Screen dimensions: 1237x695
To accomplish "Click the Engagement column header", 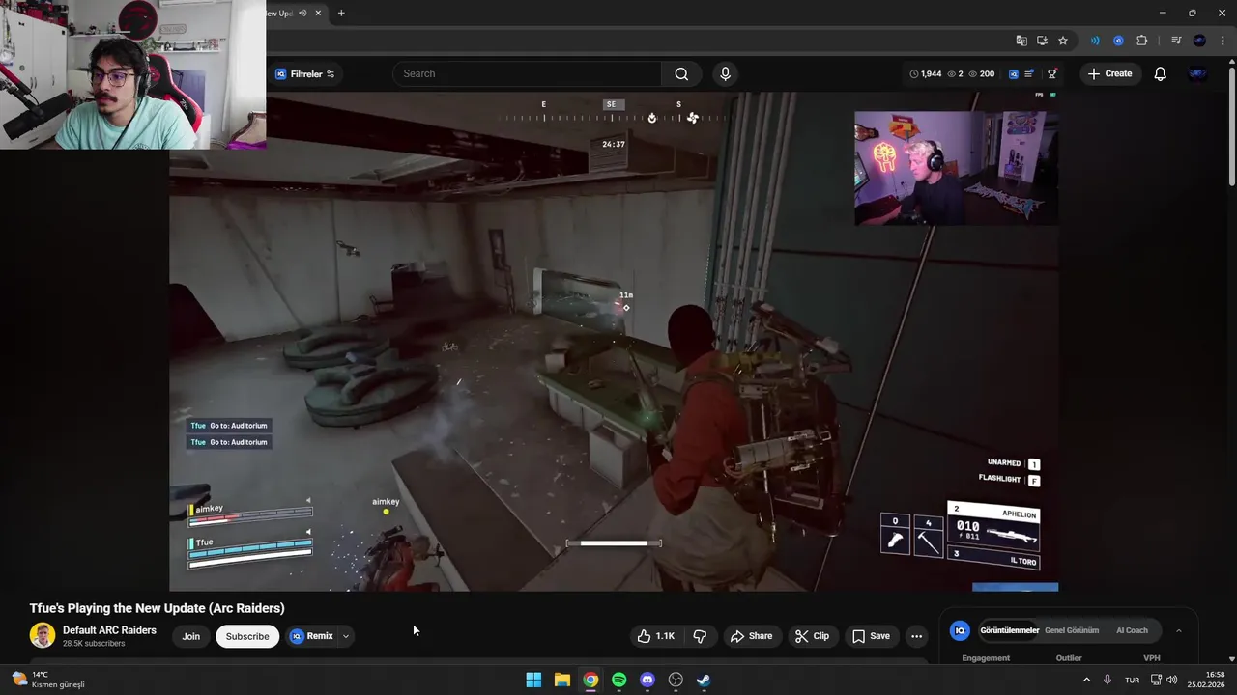I will [x=986, y=658].
